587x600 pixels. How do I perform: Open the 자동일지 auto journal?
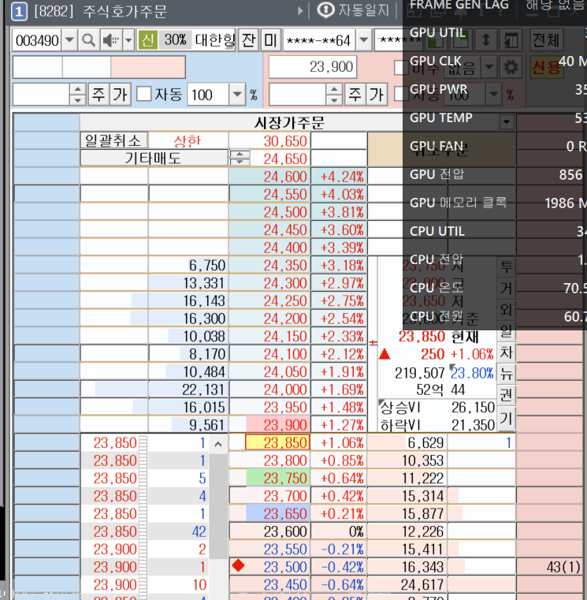pyautogui.click(x=354, y=10)
